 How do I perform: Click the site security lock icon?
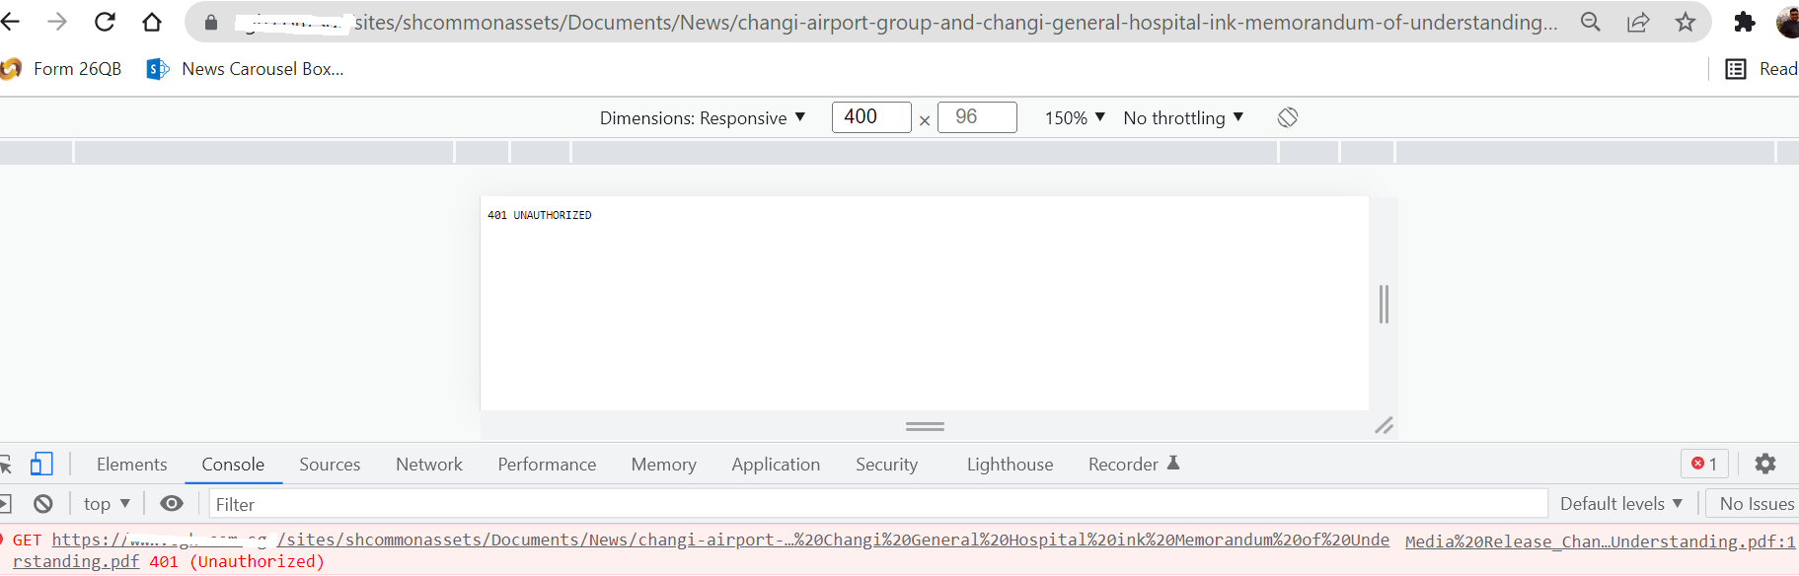(210, 22)
